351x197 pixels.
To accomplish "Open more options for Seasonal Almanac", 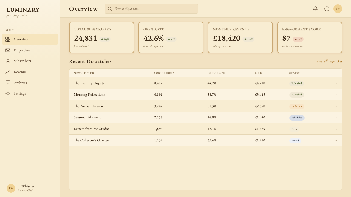I will coord(335,118).
